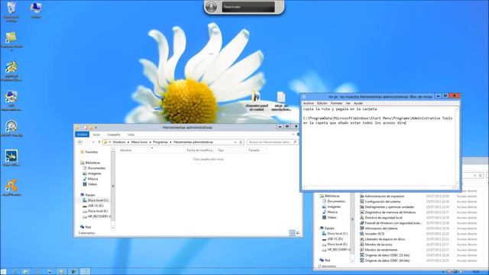Open Notepad Archivo menu

(x=309, y=103)
